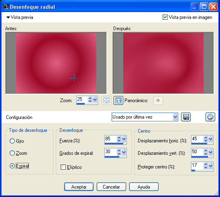Open the Desplazamiento horiz. dropdown arrow
The height and width of the screenshot is (197, 220).
click(210, 139)
